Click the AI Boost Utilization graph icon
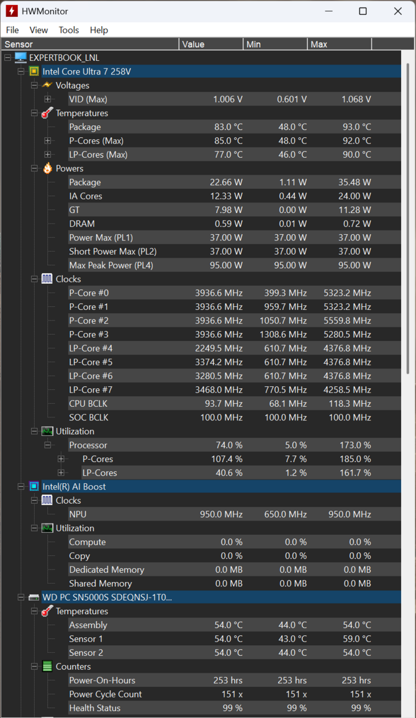Viewport: 416px width, 718px height. point(47,528)
